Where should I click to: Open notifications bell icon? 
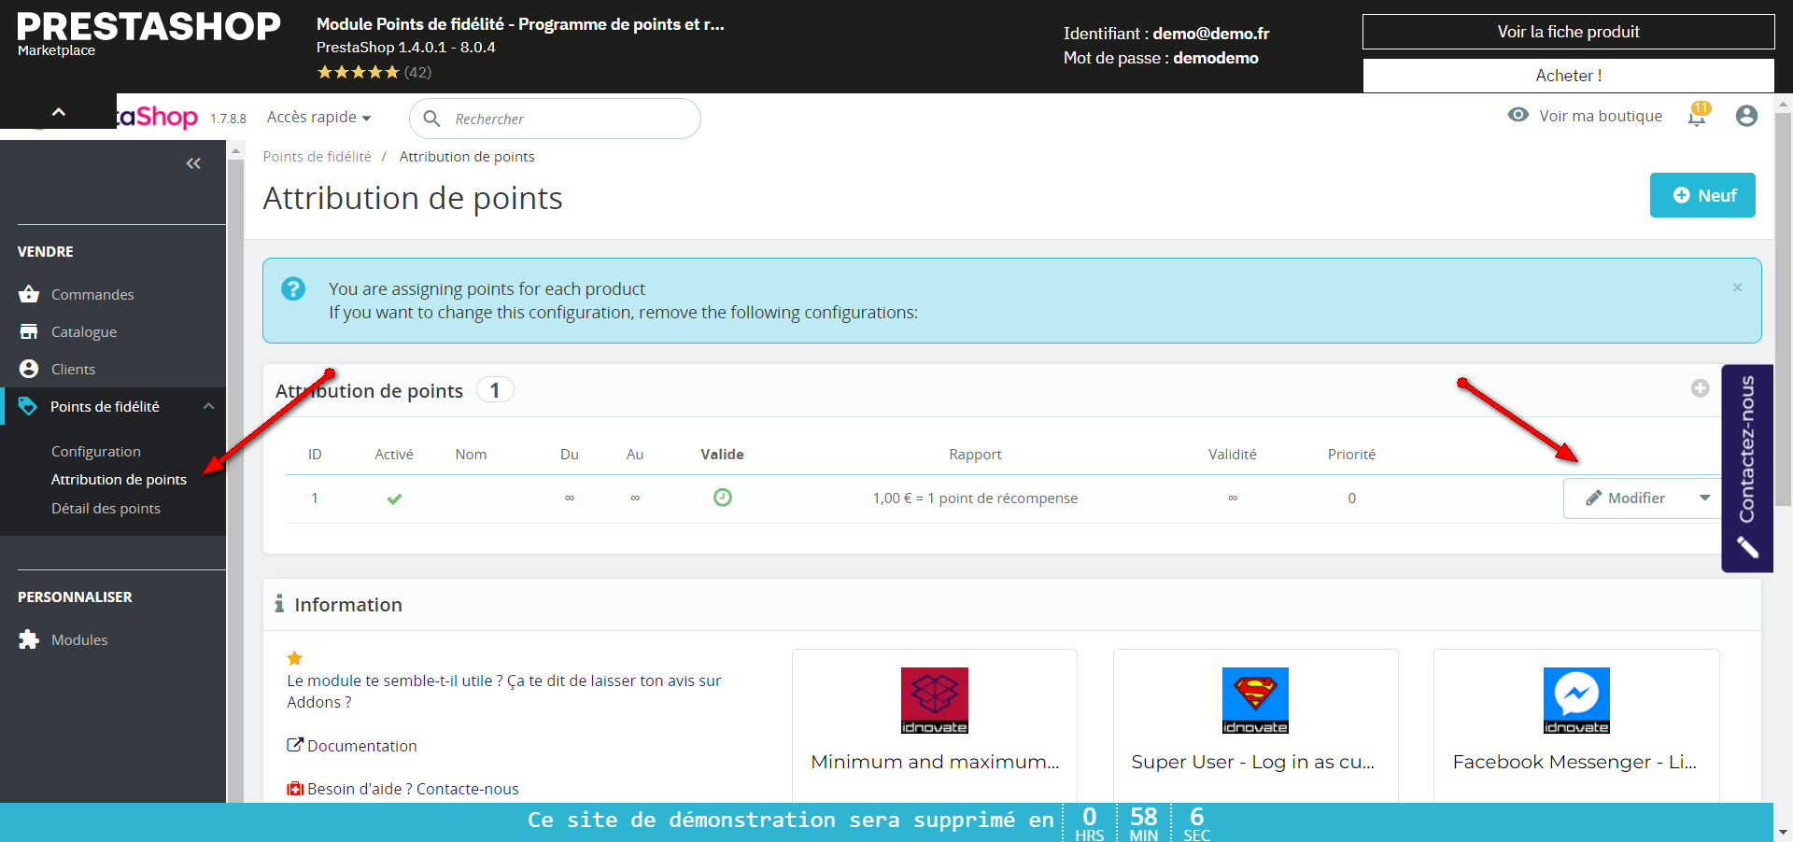pos(1697,117)
